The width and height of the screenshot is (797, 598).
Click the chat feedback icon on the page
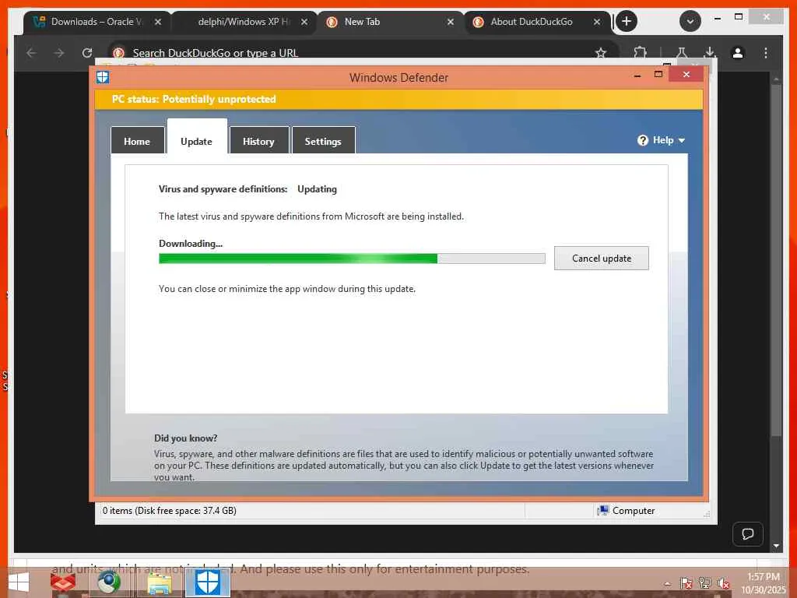pyautogui.click(x=748, y=534)
